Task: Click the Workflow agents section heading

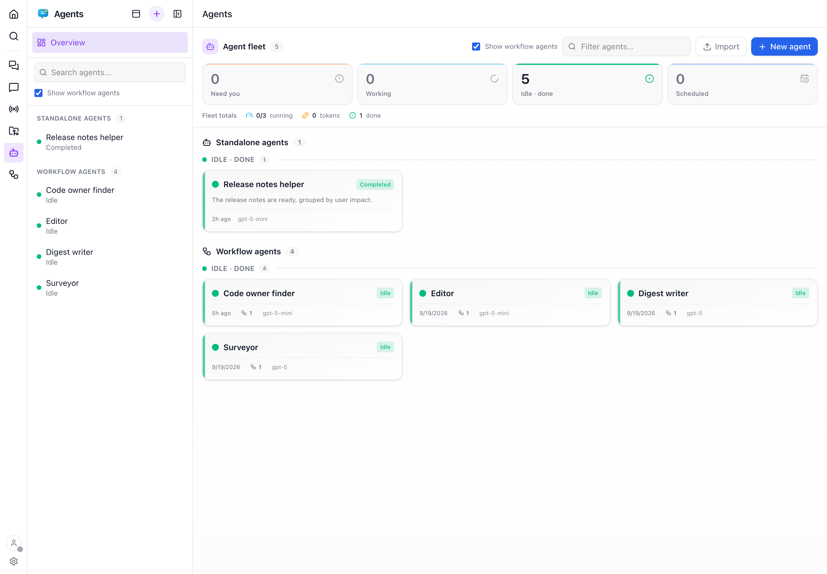Action: point(248,252)
